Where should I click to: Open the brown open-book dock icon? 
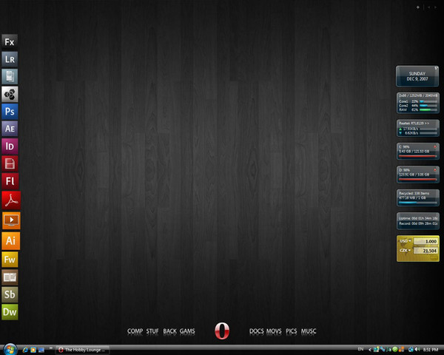tap(10, 277)
